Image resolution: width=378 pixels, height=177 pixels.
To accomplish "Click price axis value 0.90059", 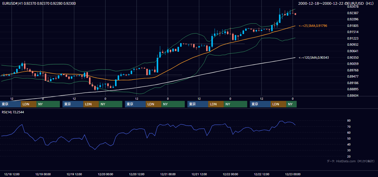I will pyautogui.click(x=353, y=64).
